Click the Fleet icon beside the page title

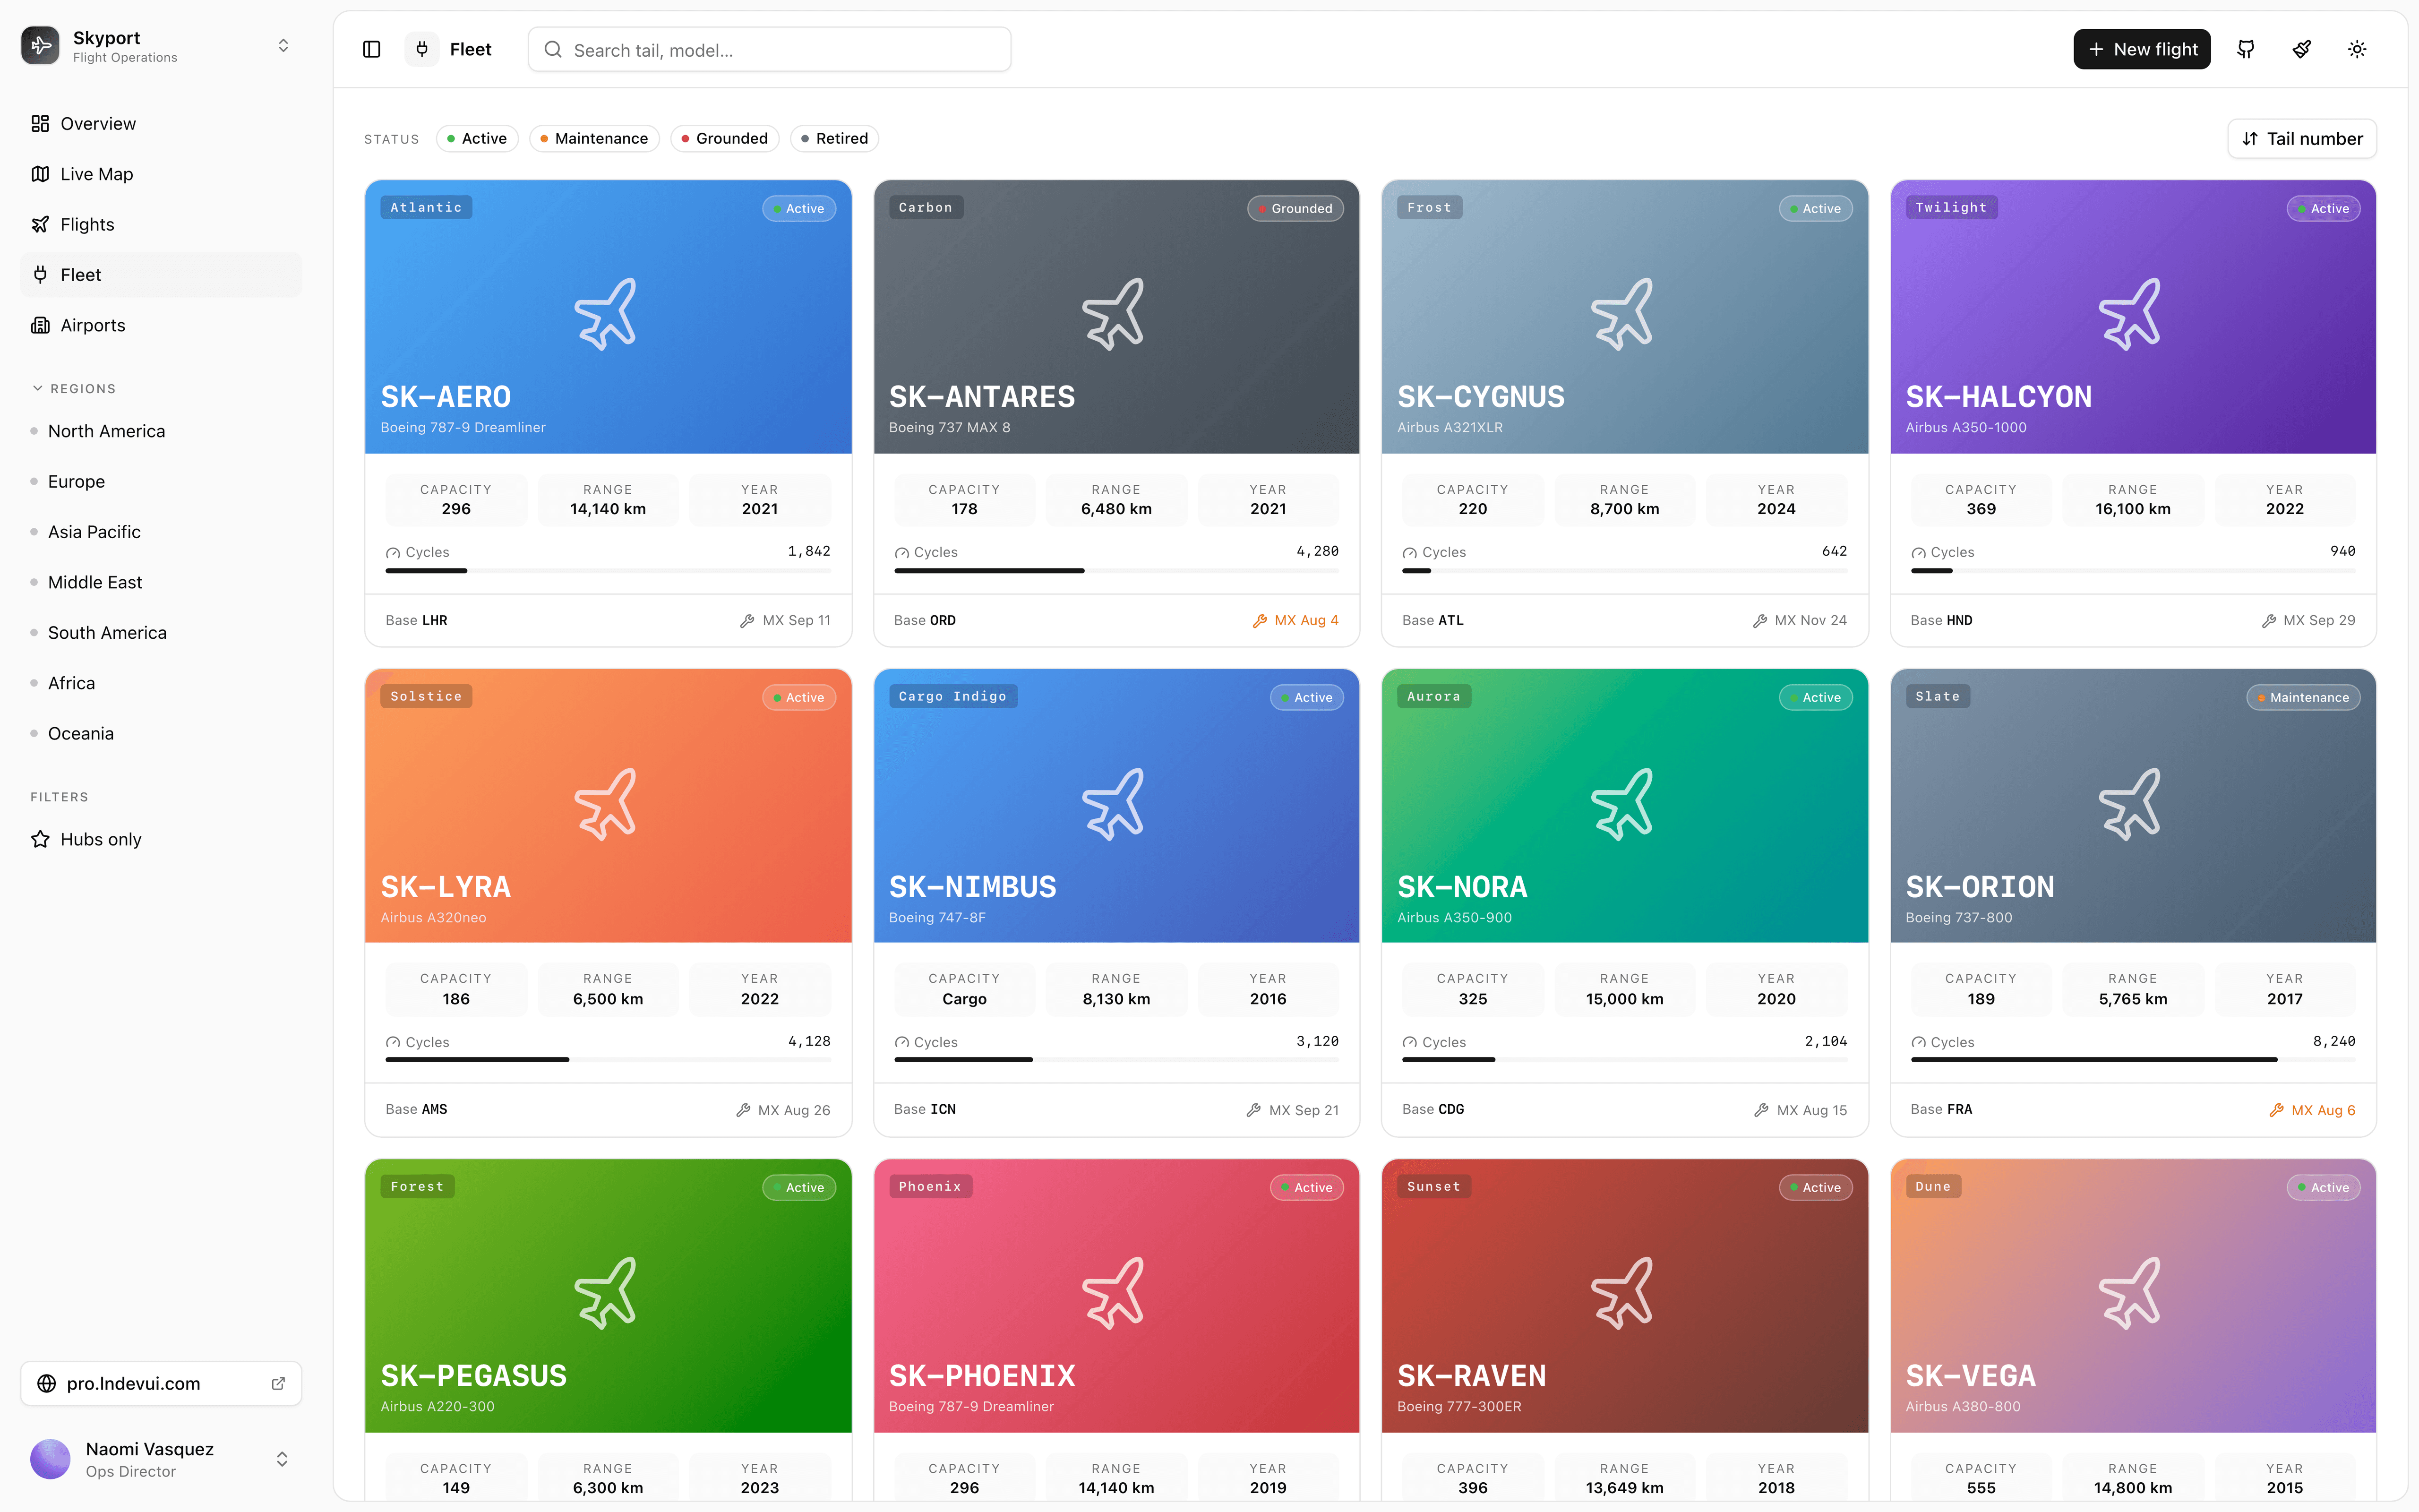[422, 49]
